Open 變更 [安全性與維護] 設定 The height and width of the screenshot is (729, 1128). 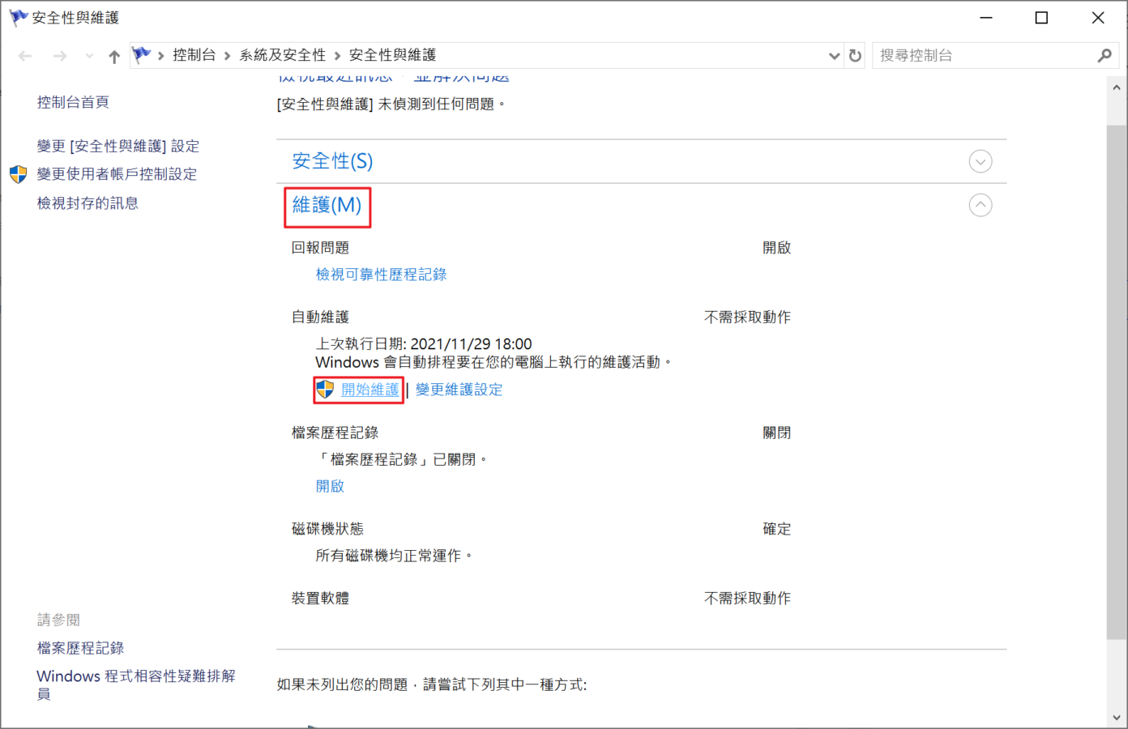point(118,146)
